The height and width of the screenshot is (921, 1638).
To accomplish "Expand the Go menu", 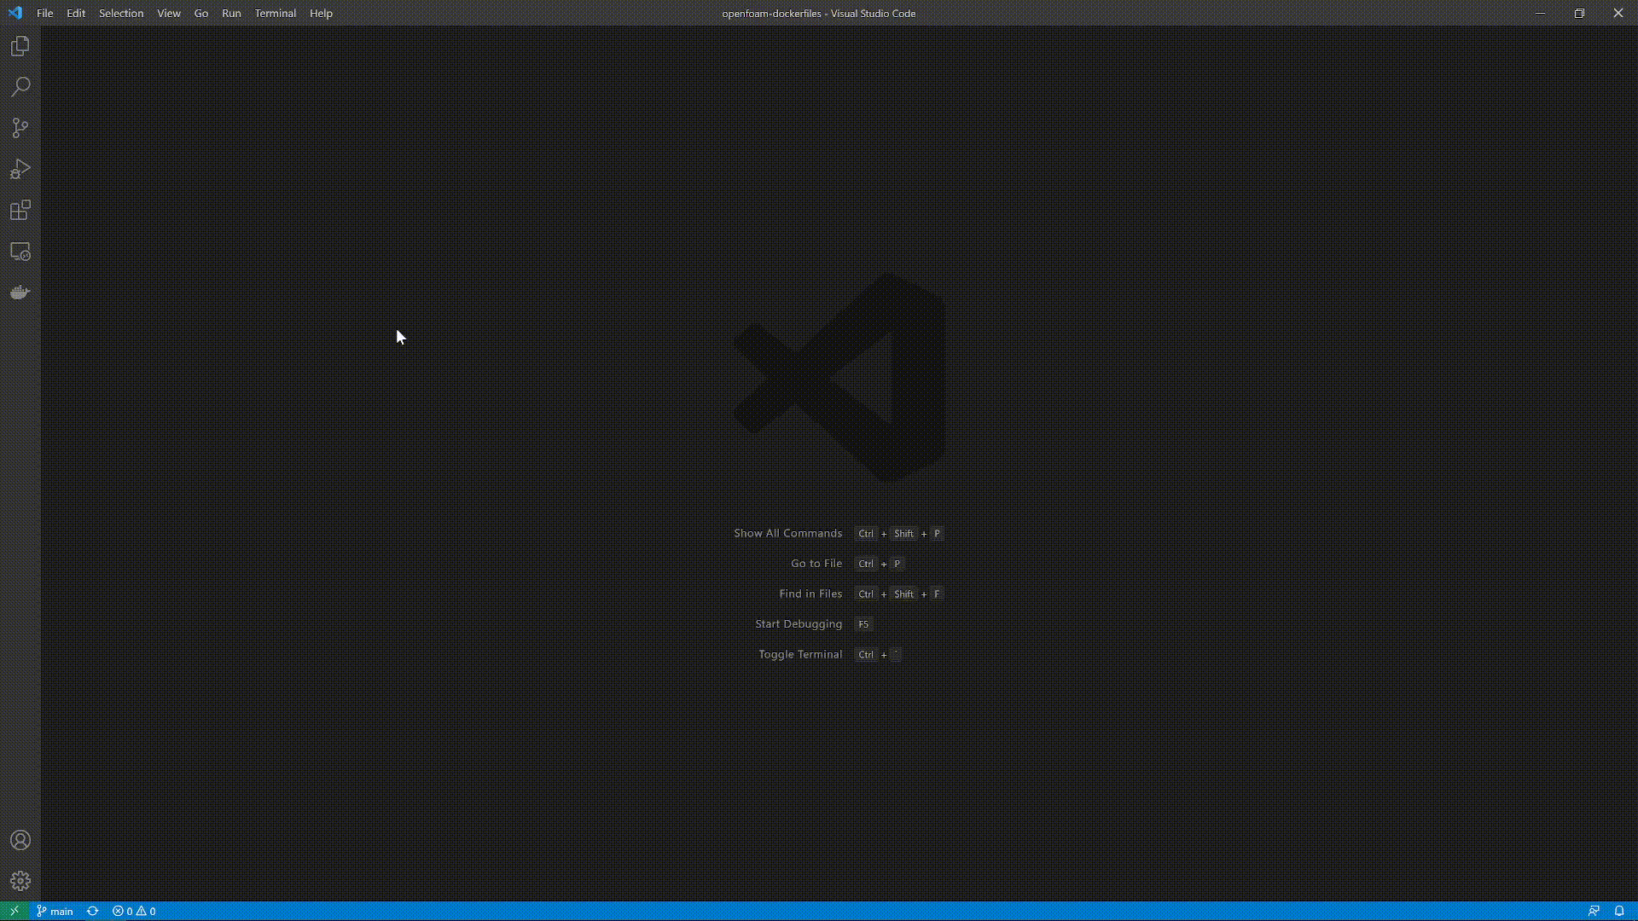I will point(200,13).
